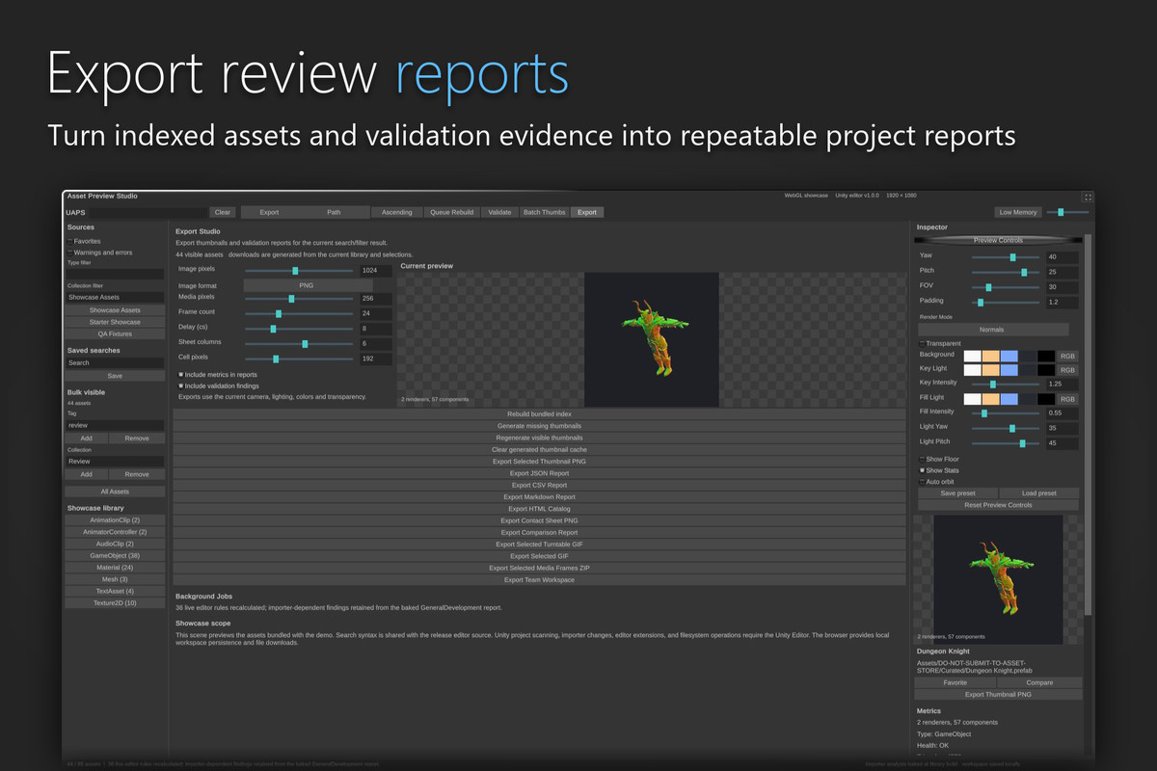
Task: Change the Normals render mode selector
Action: click(991, 330)
